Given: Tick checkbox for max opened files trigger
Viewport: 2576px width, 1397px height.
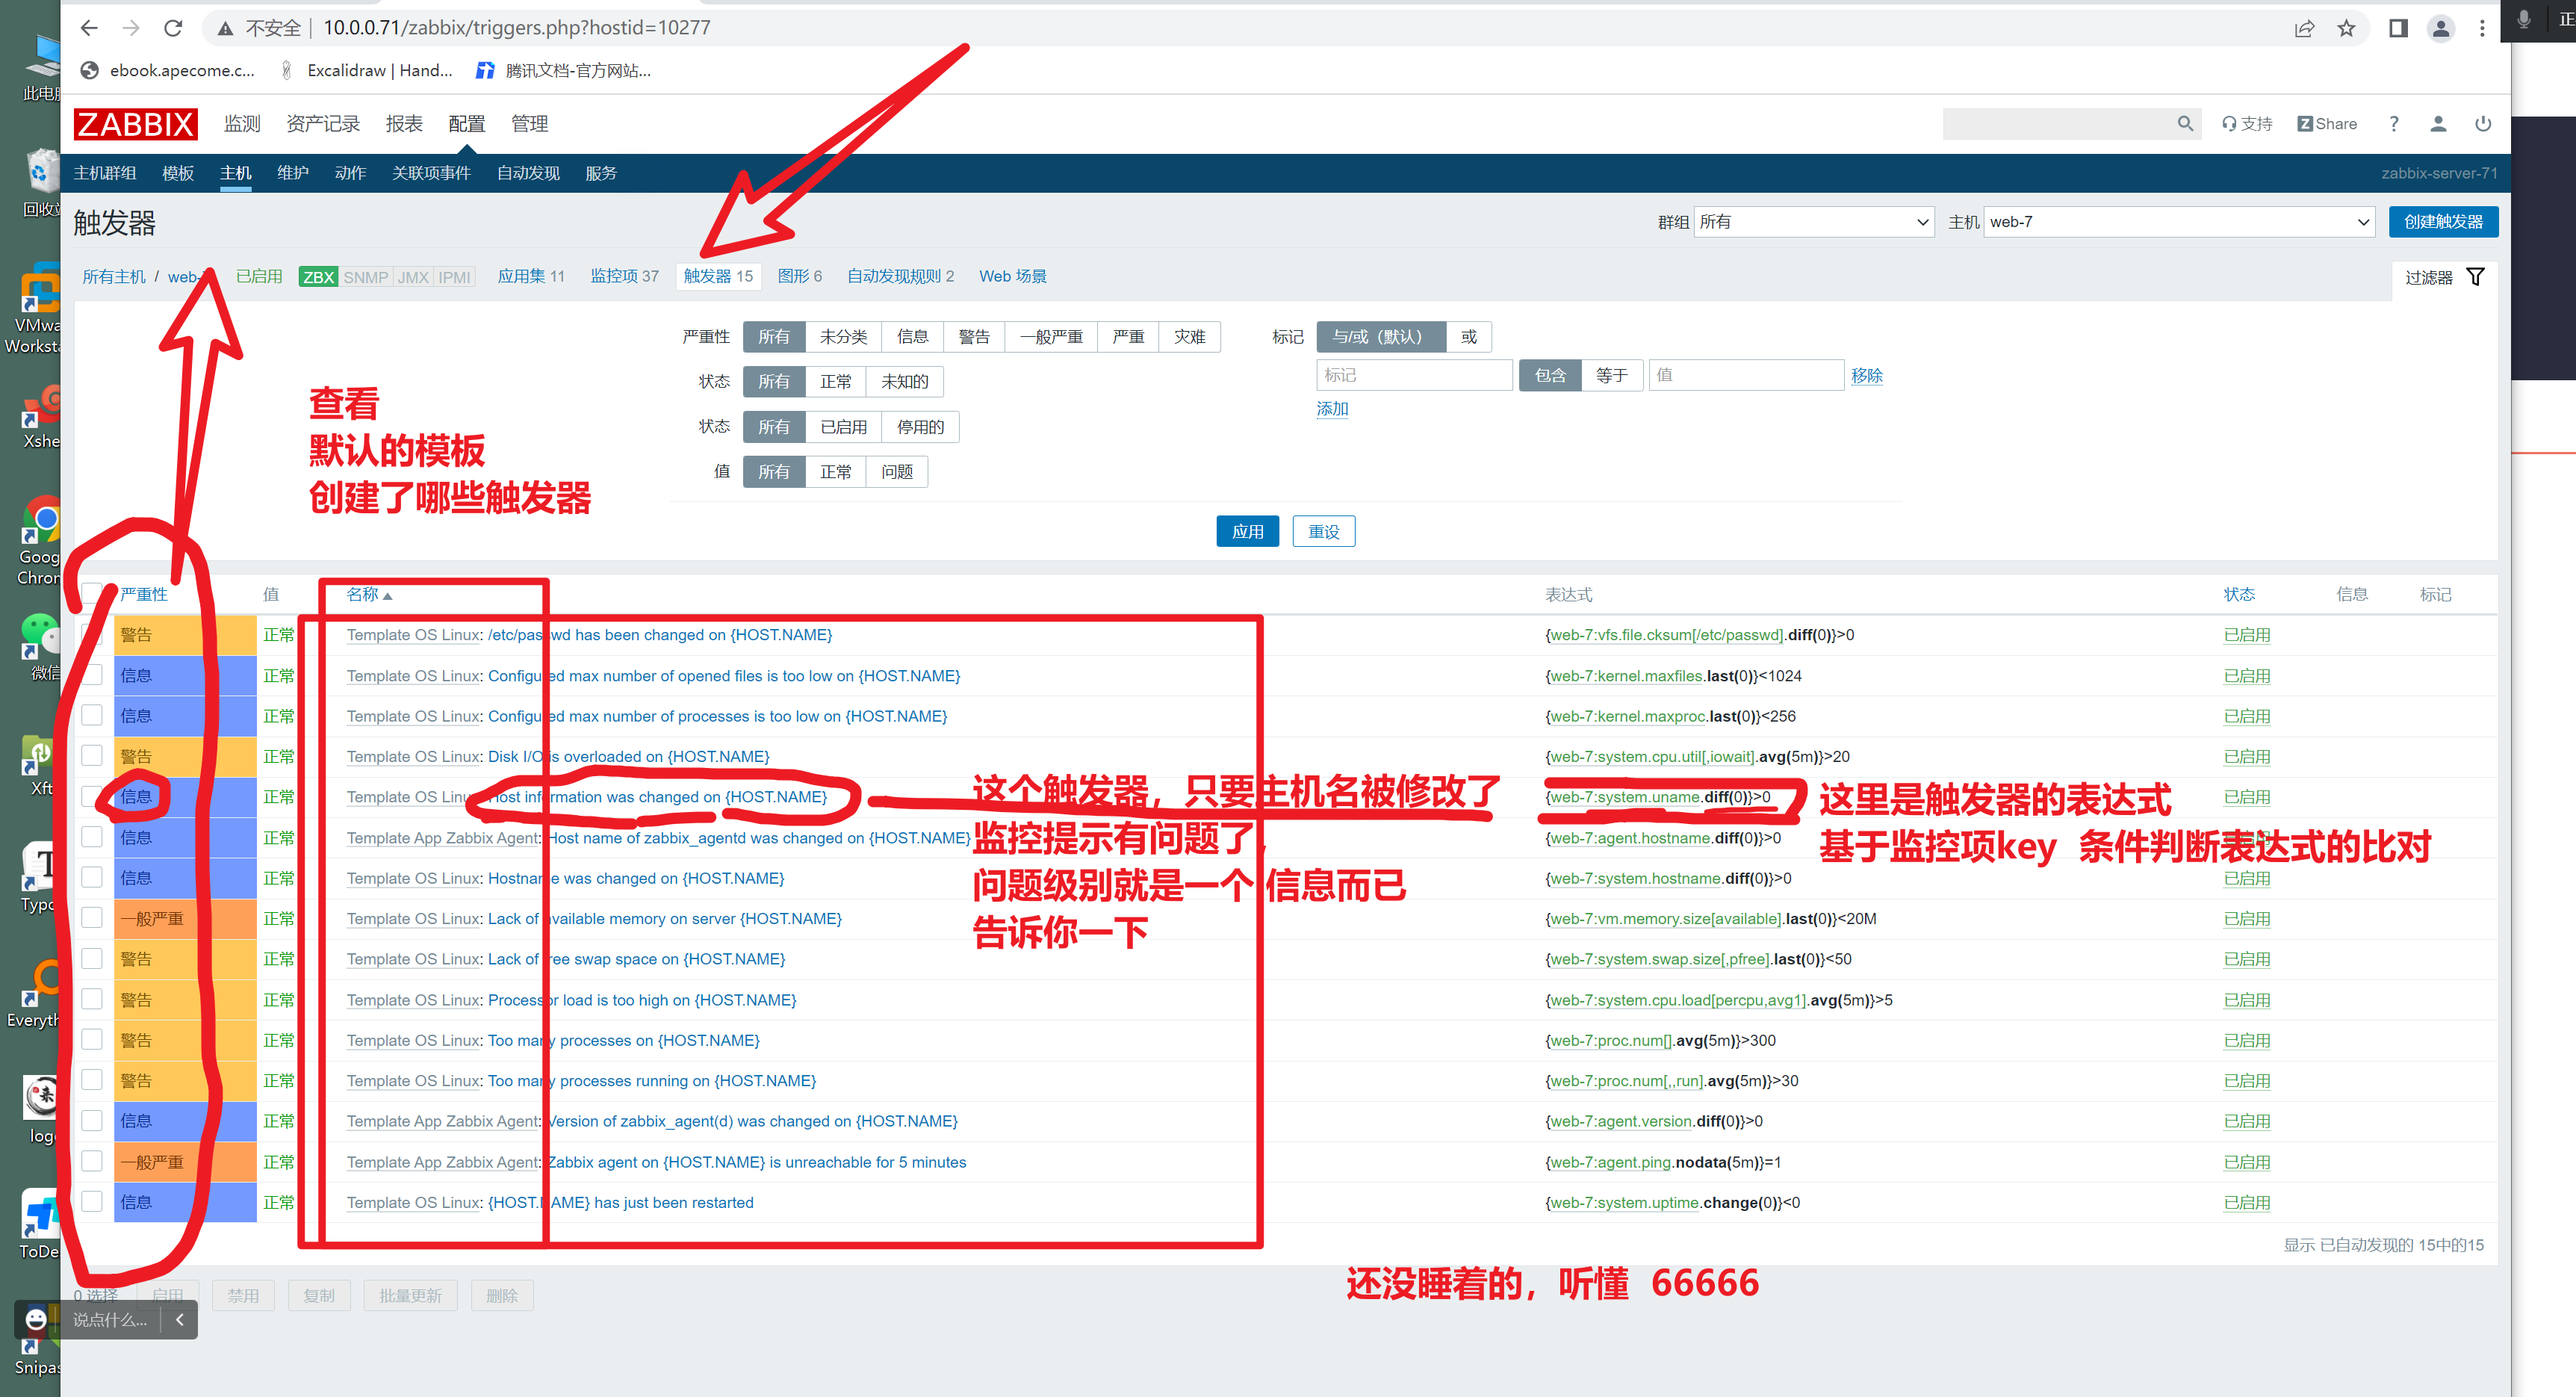Looking at the screenshot, I should pyautogui.click(x=92, y=675).
